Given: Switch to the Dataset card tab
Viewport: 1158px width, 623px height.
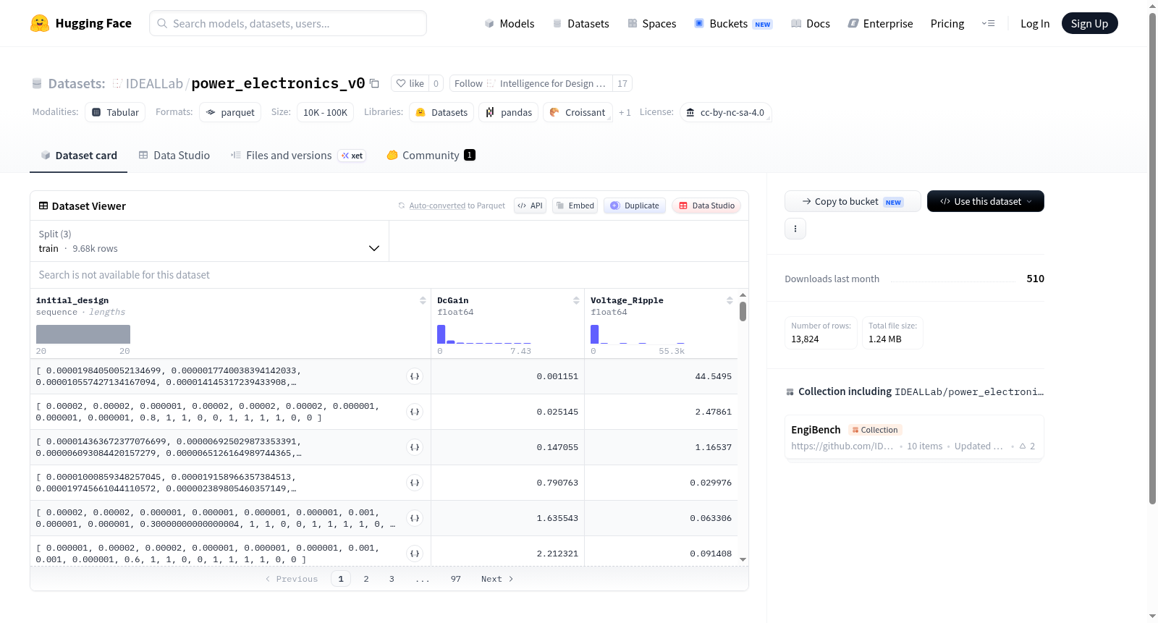Looking at the screenshot, I should coord(79,156).
